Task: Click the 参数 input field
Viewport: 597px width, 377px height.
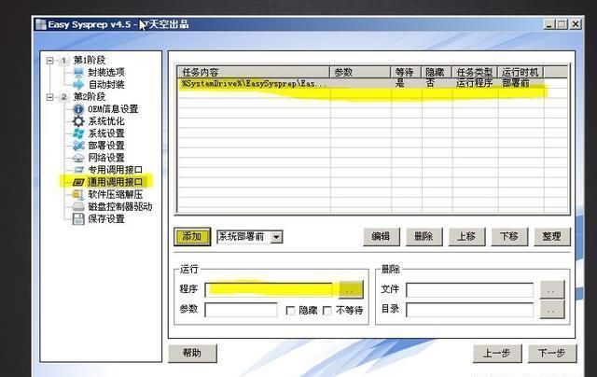Action: click(x=241, y=310)
